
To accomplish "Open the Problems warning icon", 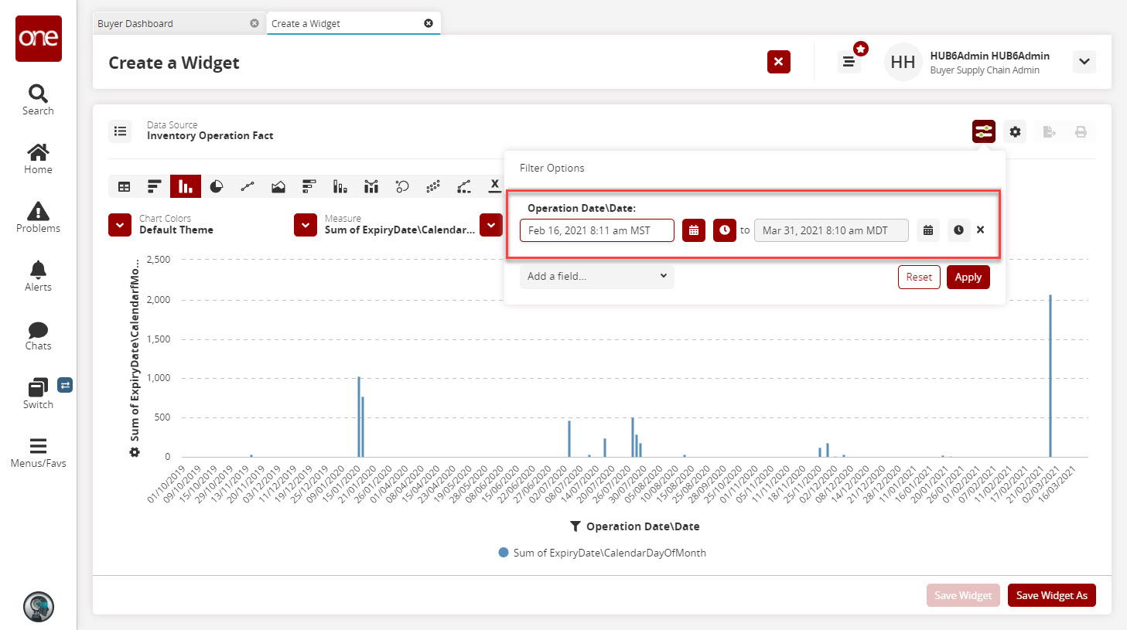I will (x=38, y=217).
